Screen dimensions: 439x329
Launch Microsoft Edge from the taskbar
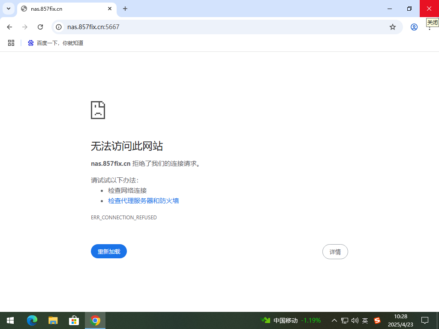pos(32,320)
